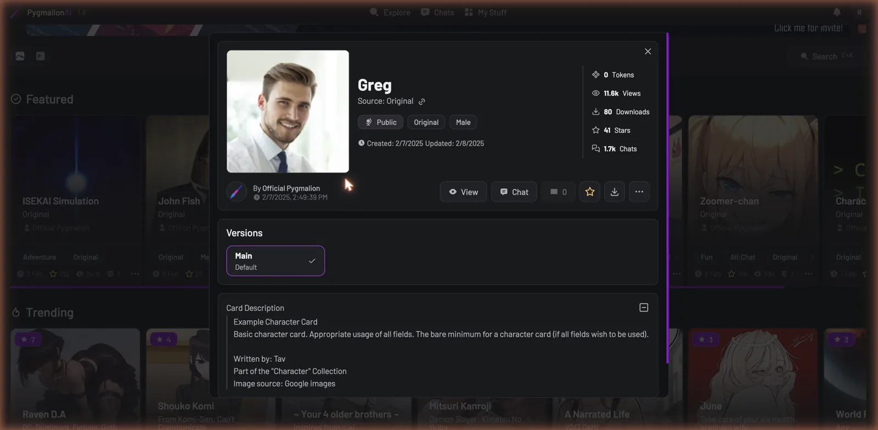Open the notifications bell

[837, 12]
